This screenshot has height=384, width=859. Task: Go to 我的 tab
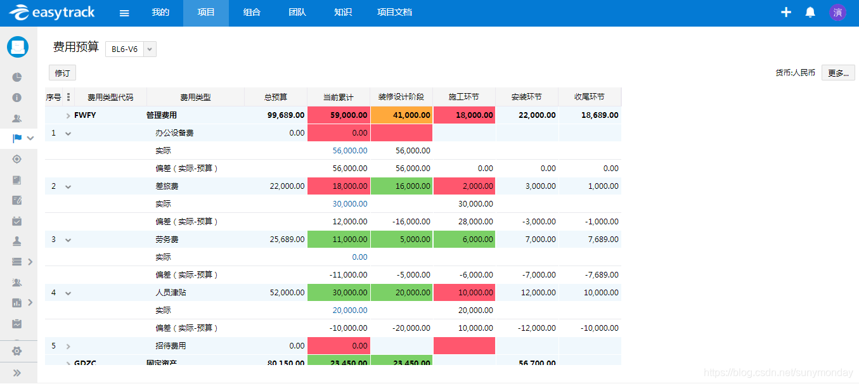click(x=160, y=13)
